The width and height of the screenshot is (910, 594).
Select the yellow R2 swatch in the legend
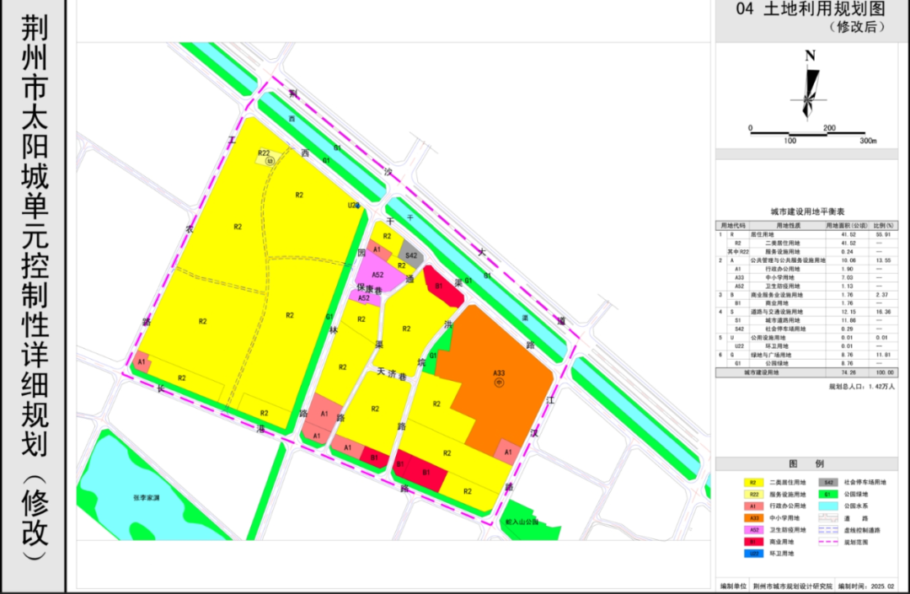pyautogui.click(x=749, y=482)
